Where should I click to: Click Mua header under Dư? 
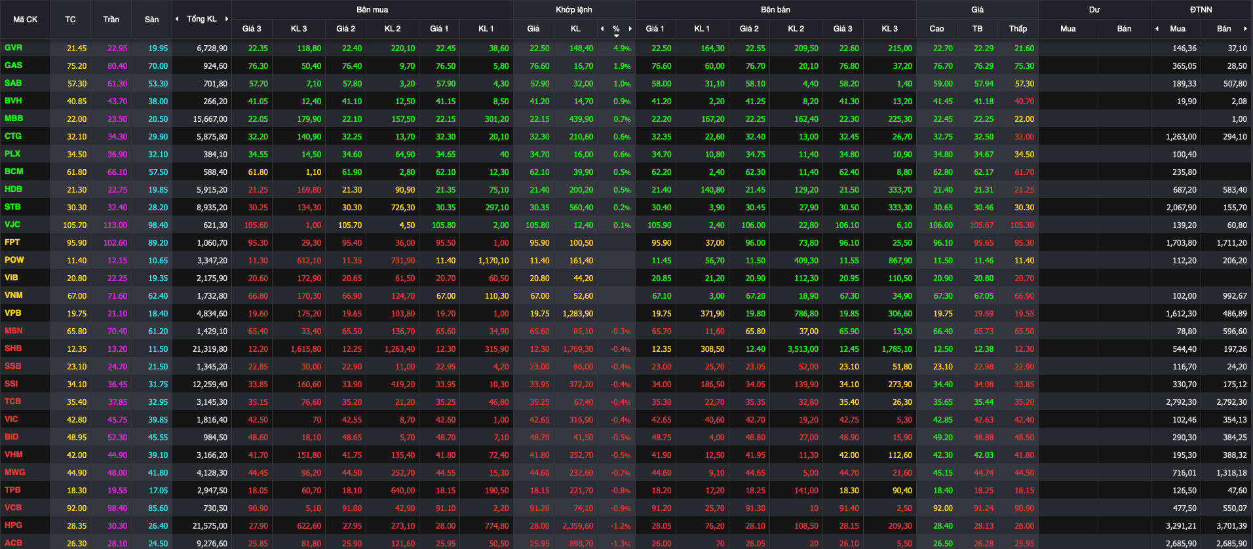[1068, 29]
